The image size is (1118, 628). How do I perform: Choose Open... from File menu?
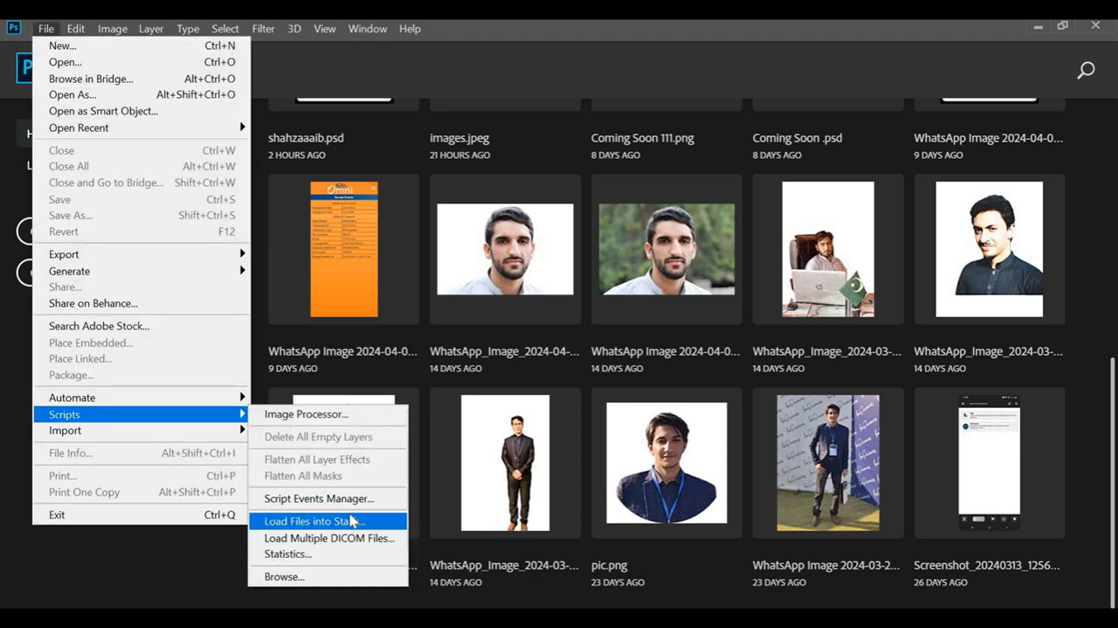point(141,62)
